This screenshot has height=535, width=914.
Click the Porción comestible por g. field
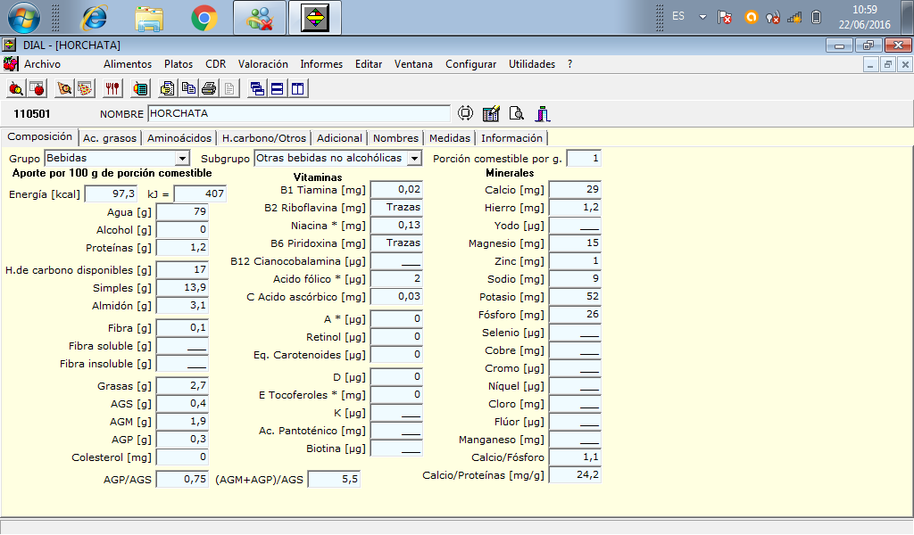pyautogui.click(x=584, y=159)
